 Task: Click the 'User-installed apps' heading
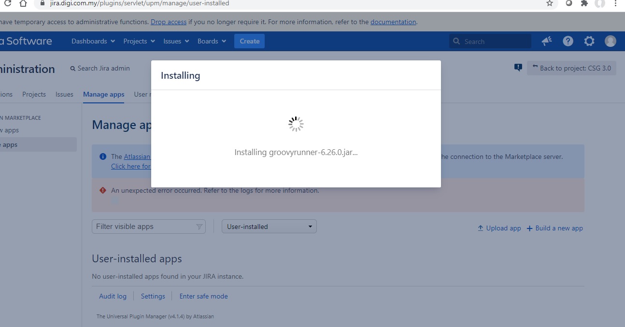[x=137, y=259]
